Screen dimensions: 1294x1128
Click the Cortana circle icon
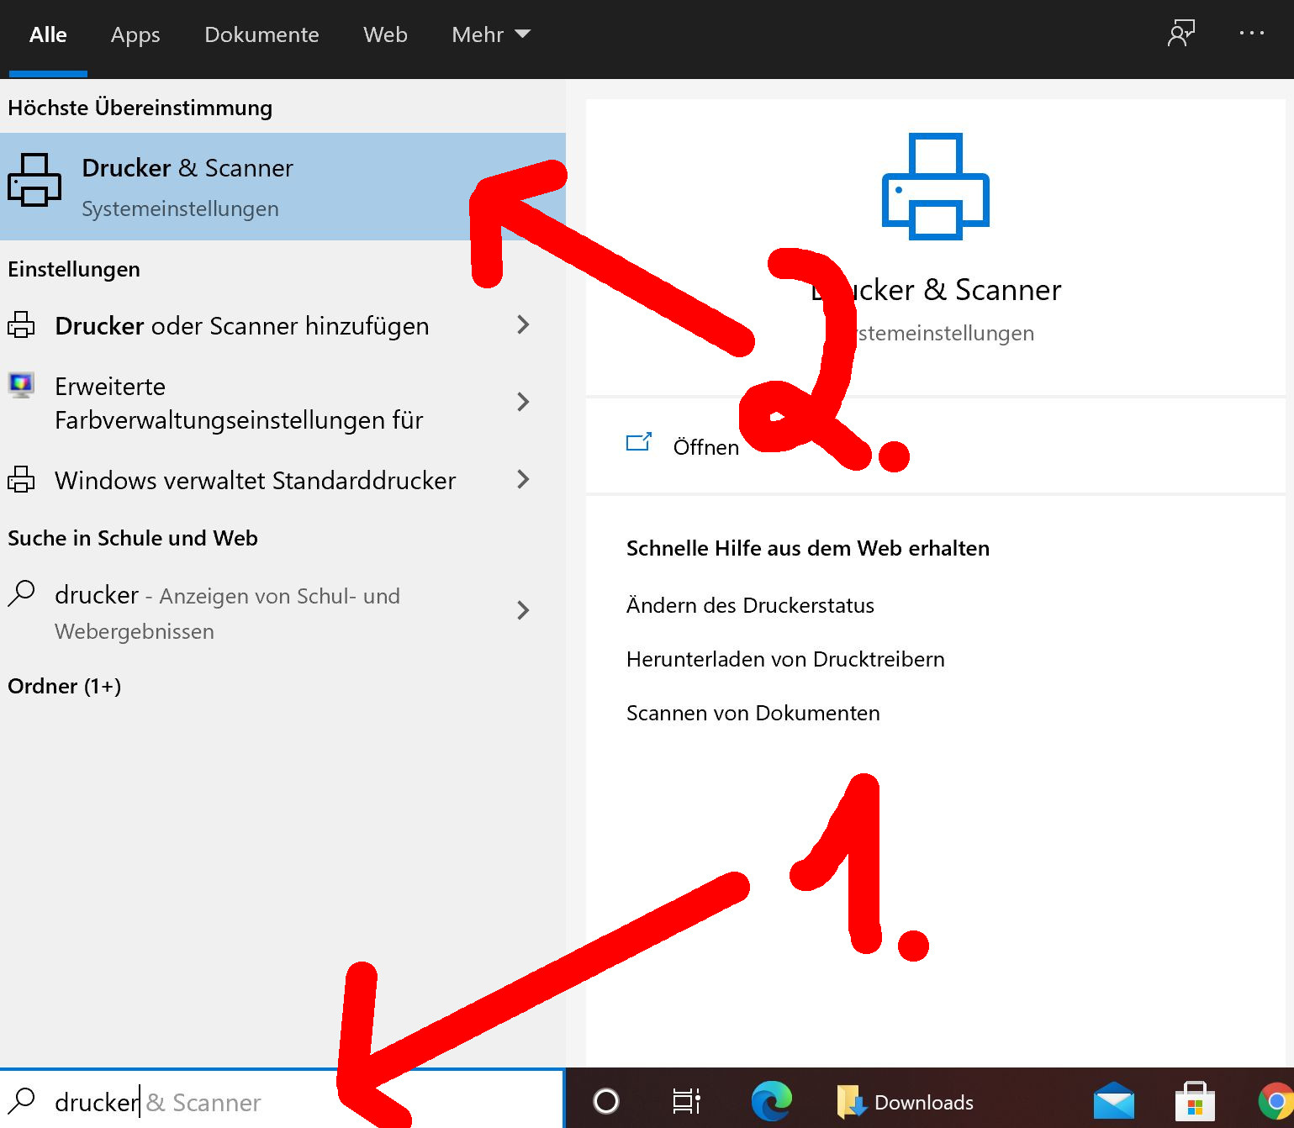tap(605, 1101)
